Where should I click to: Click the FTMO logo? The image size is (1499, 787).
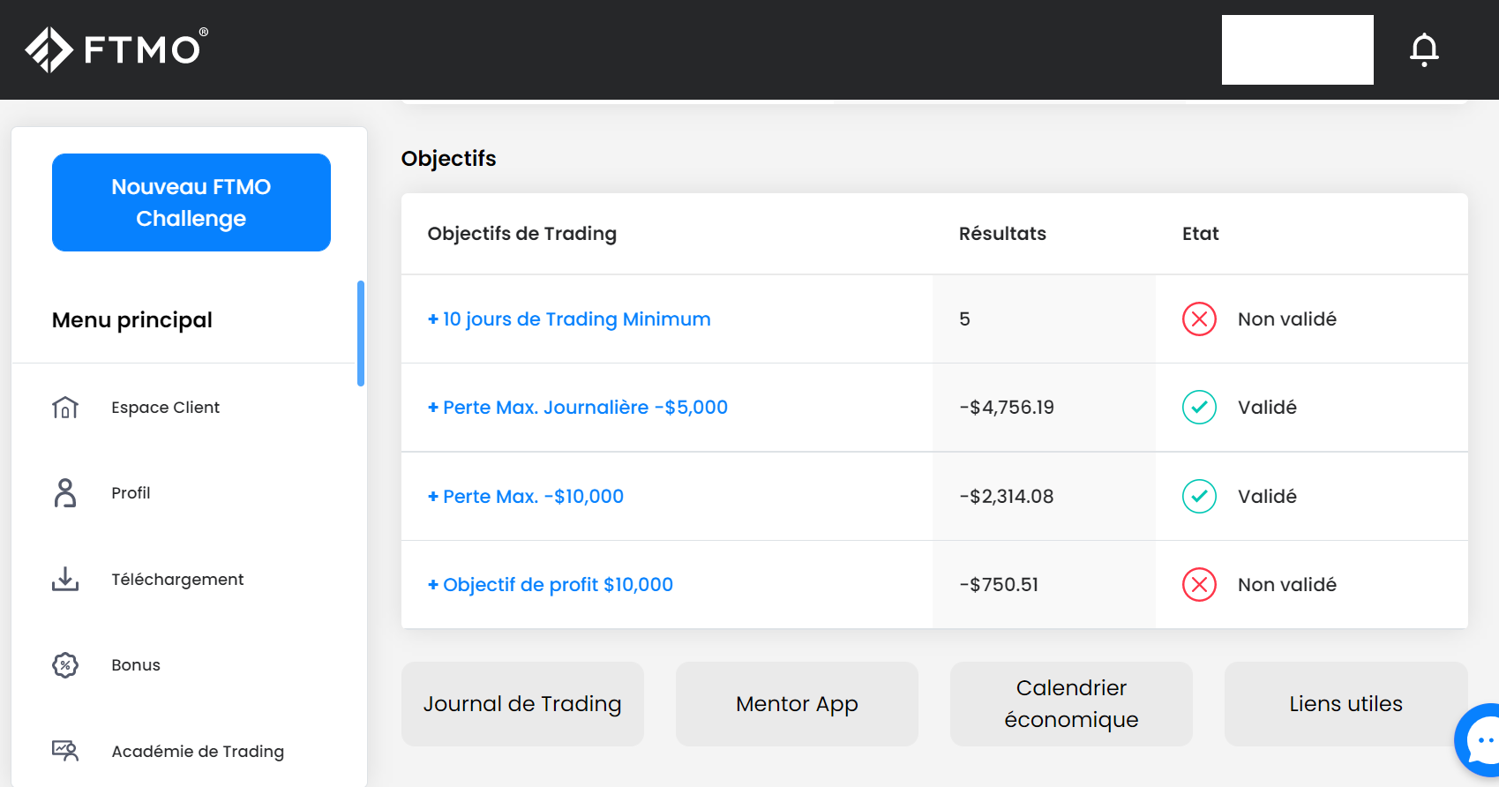tap(116, 49)
